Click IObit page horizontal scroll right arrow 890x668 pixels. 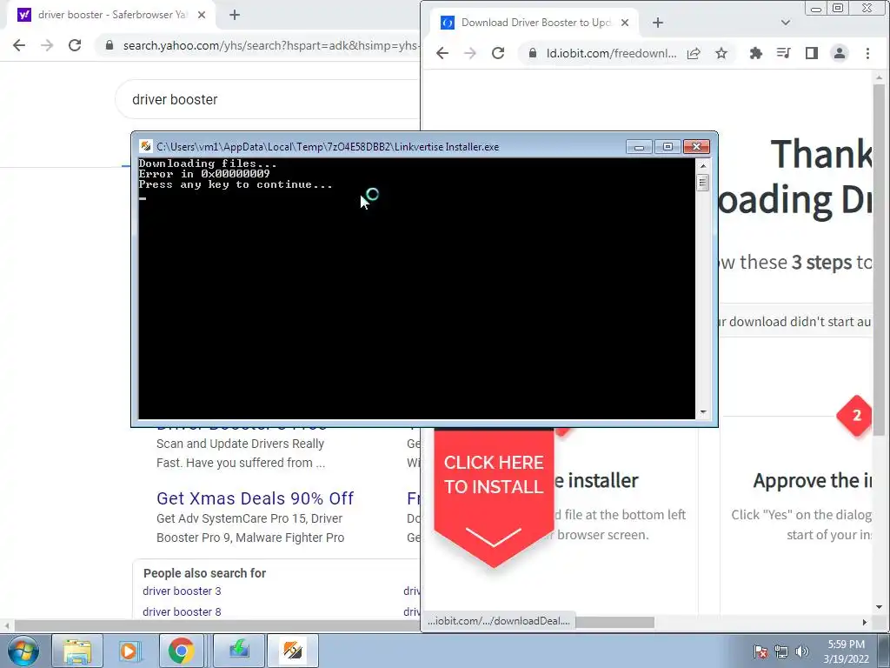pyautogui.click(x=865, y=623)
